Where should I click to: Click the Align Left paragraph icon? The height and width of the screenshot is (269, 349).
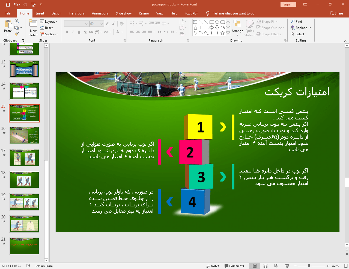[x=132, y=32]
